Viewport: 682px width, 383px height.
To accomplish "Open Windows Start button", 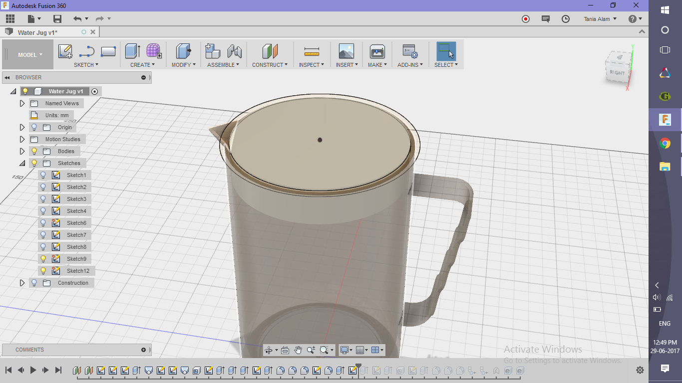I will pos(665,10).
